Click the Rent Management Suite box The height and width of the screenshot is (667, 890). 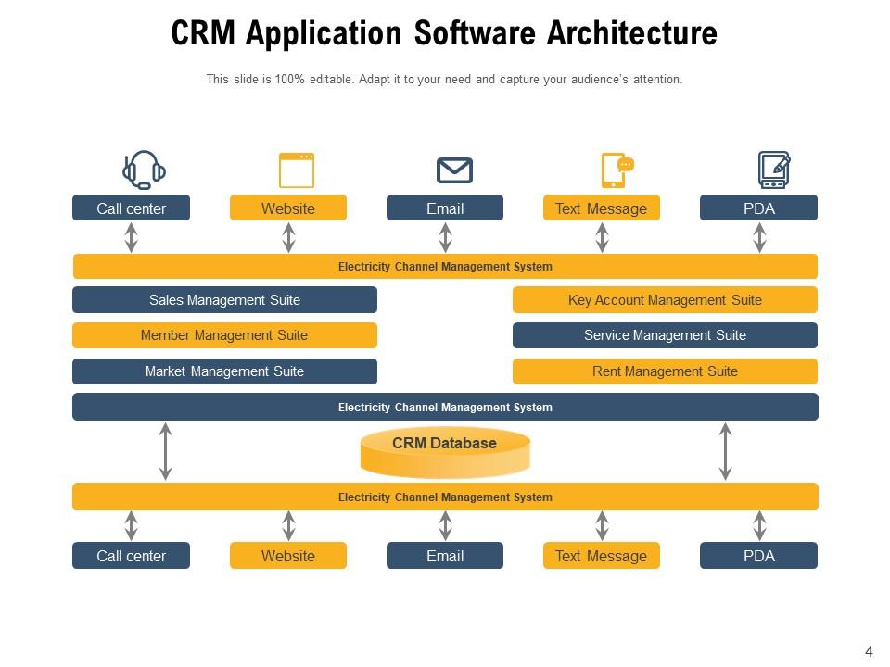point(665,371)
